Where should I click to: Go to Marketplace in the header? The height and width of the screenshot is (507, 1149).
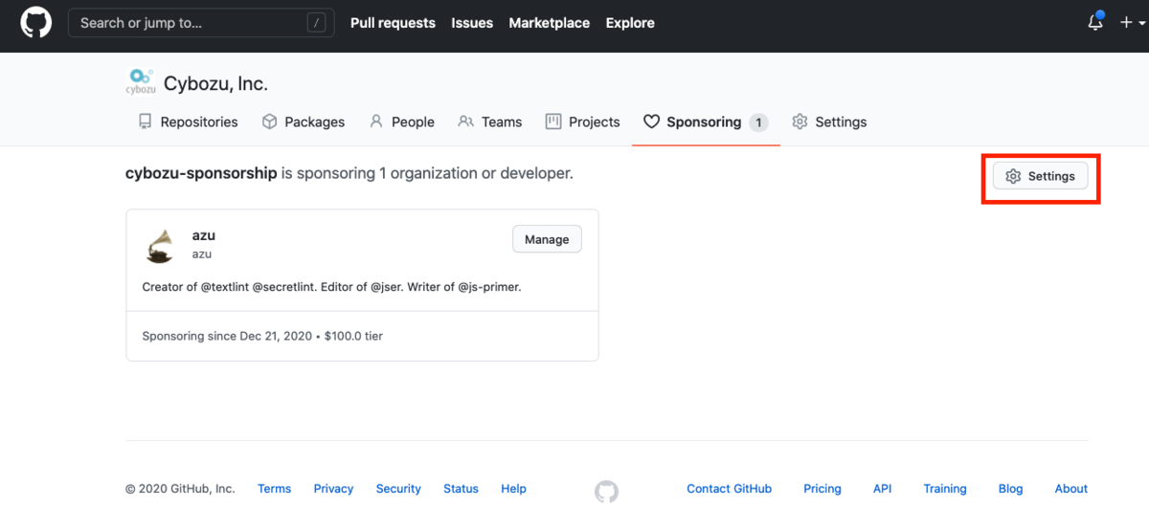(x=549, y=23)
